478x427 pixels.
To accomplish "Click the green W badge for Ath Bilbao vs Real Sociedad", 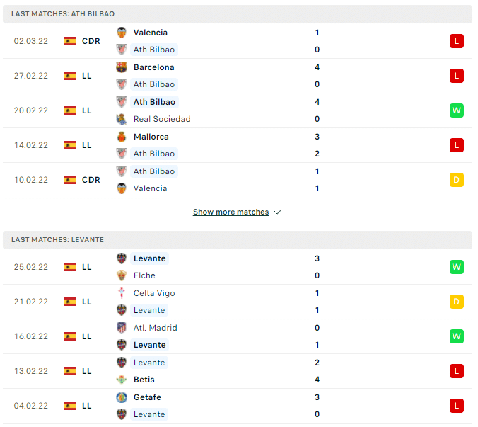I will click(457, 110).
